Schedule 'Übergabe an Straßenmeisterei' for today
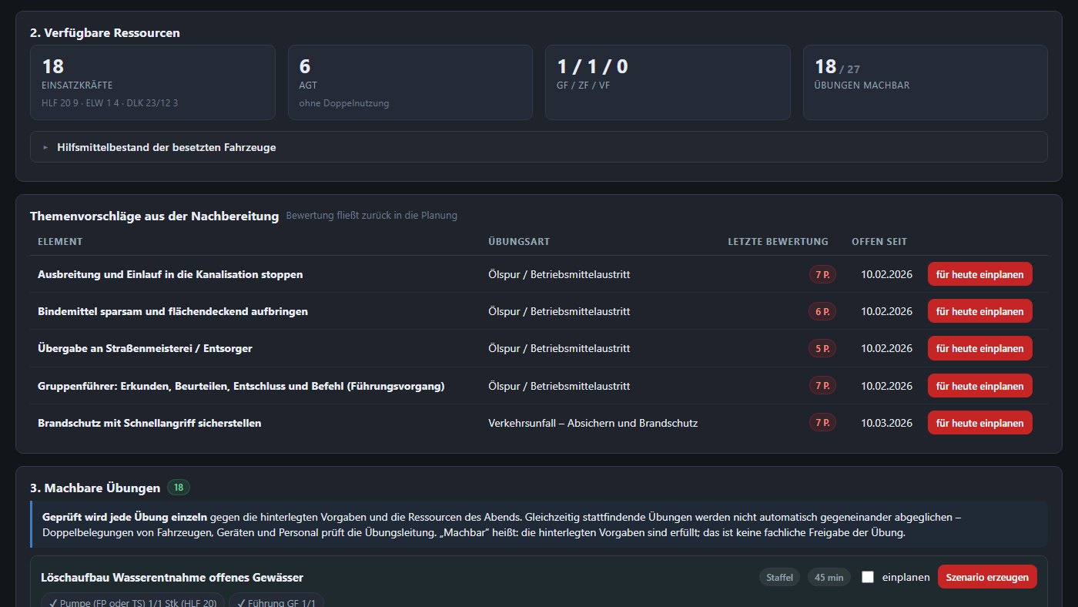Viewport: 1078px width, 607px height. coord(979,348)
